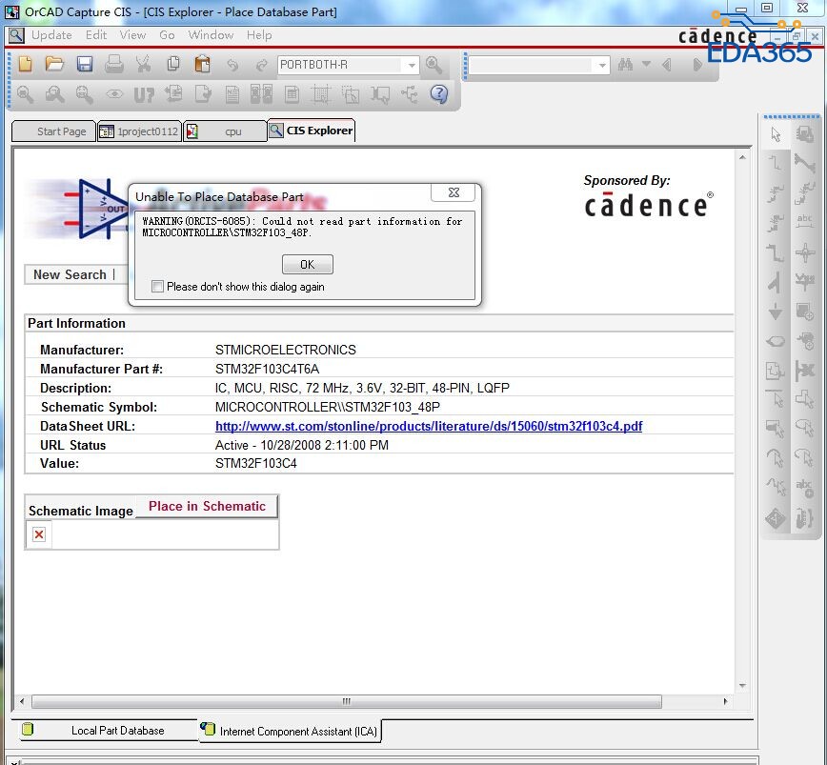Click the MICROCONTROLLER\\STM32F103_48P symbol value

point(328,407)
